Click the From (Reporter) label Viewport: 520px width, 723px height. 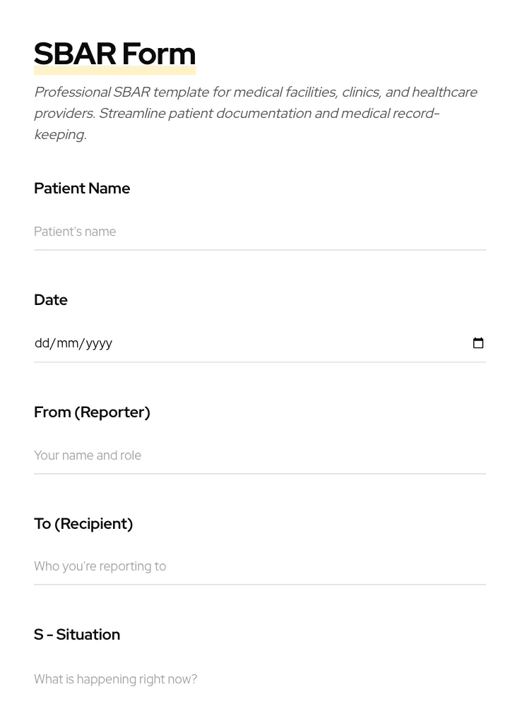pyautogui.click(x=92, y=412)
